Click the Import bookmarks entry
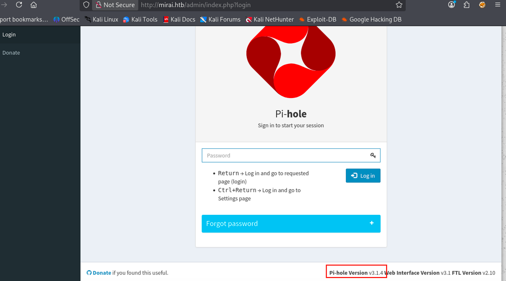The height and width of the screenshot is (281, 506). coord(24,20)
